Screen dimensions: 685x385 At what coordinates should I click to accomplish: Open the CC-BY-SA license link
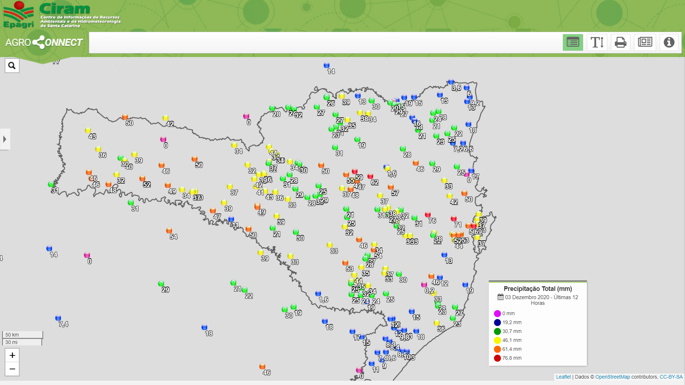pyautogui.click(x=671, y=377)
